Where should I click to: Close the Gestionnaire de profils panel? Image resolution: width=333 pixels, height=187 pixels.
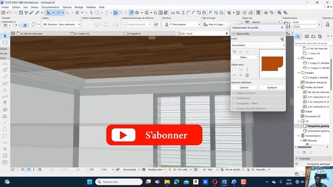(282, 28)
